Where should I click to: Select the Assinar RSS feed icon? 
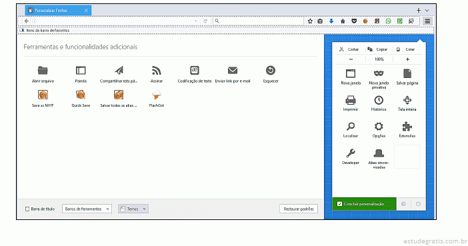point(157,71)
